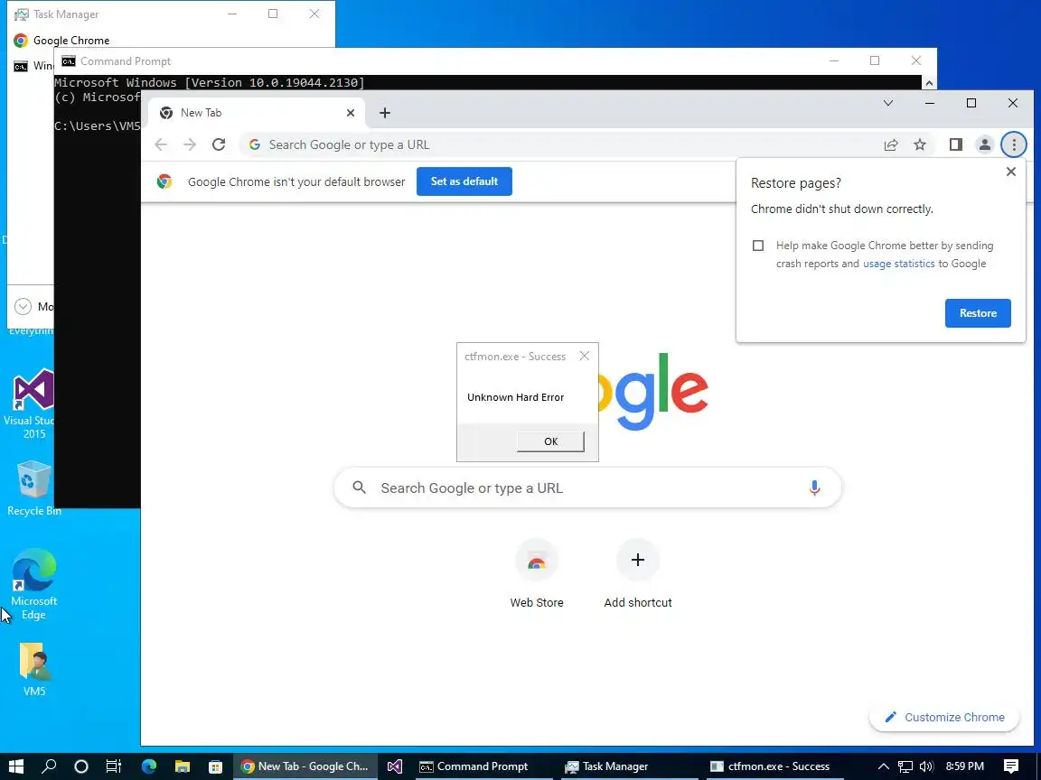Open the Windows Start menu
1041x780 pixels.
click(16, 766)
